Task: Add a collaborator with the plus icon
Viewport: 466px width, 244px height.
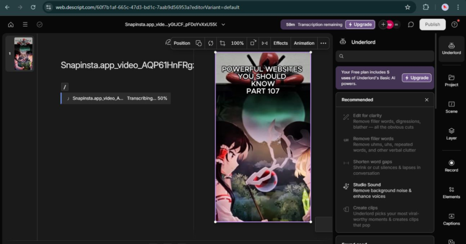Action: click(383, 25)
